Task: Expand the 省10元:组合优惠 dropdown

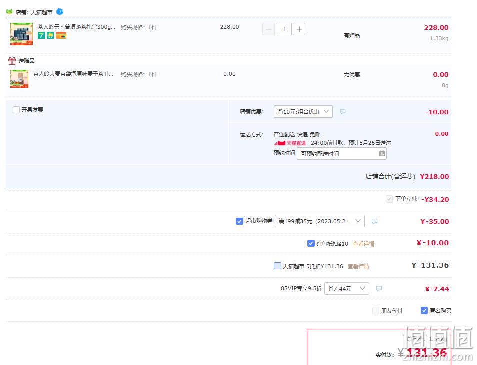Action: pyautogui.click(x=303, y=112)
